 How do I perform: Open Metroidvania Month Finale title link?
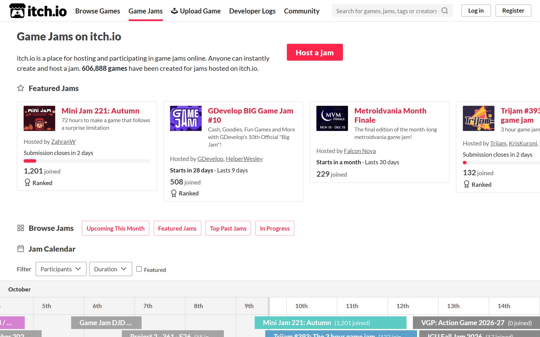point(390,115)
